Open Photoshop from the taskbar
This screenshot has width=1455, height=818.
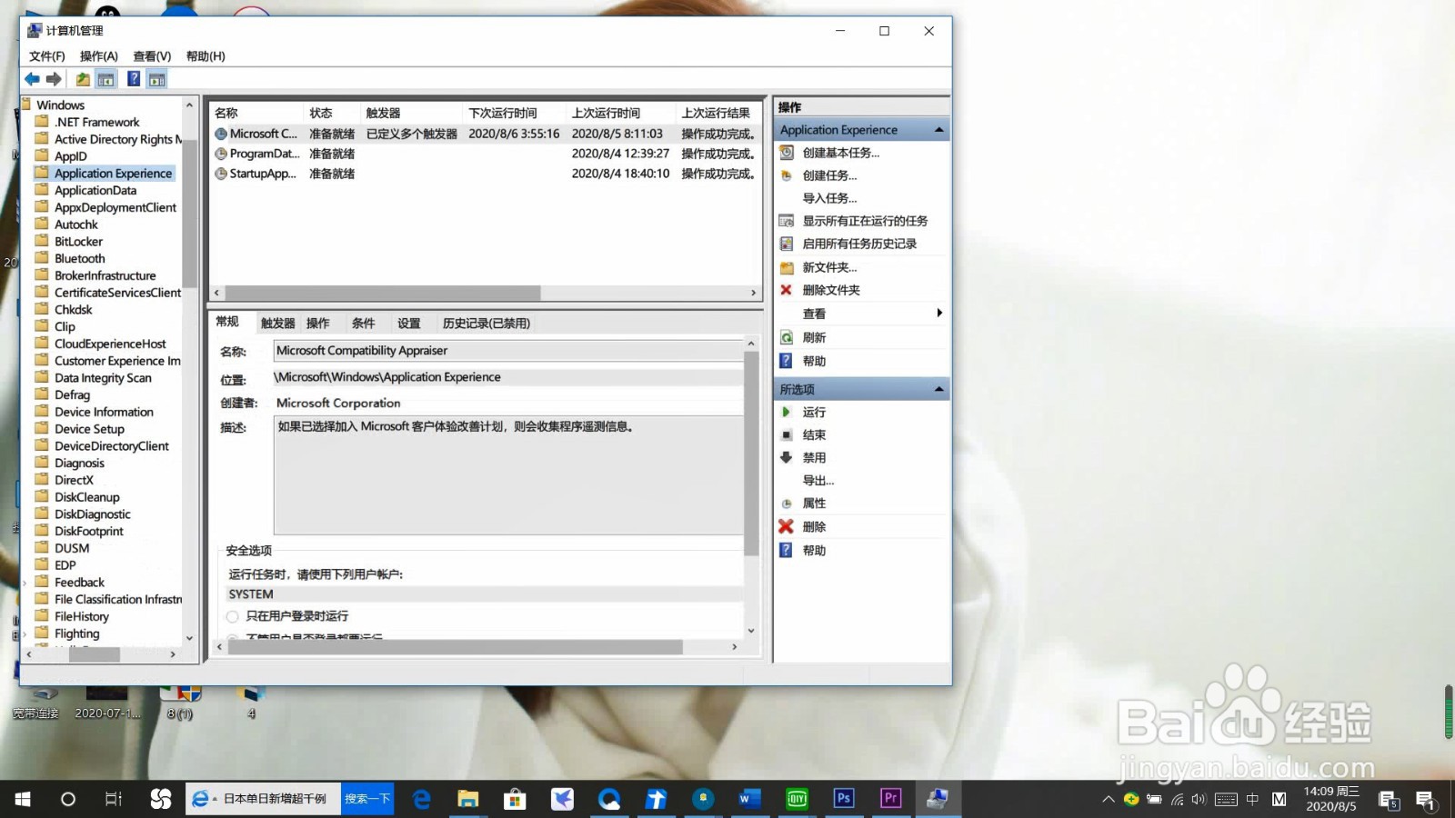tap(843, 799)
